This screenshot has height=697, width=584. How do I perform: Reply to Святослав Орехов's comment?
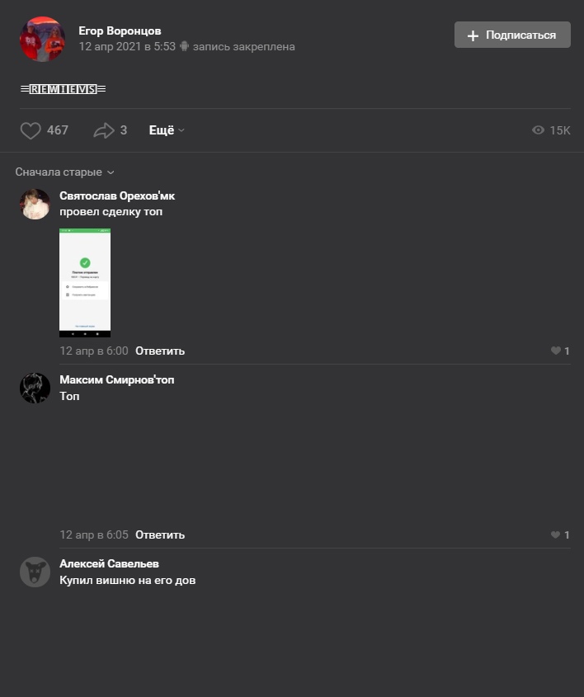(160, 351)
